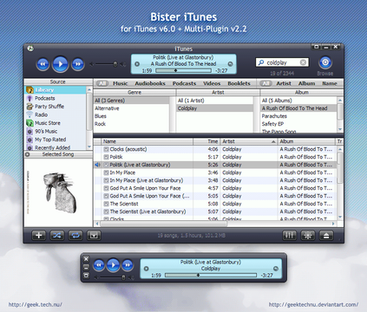This screenshot has width=367, height=312.
Task: Select Parachutes in Album column
Action: (x=274, y=116)
